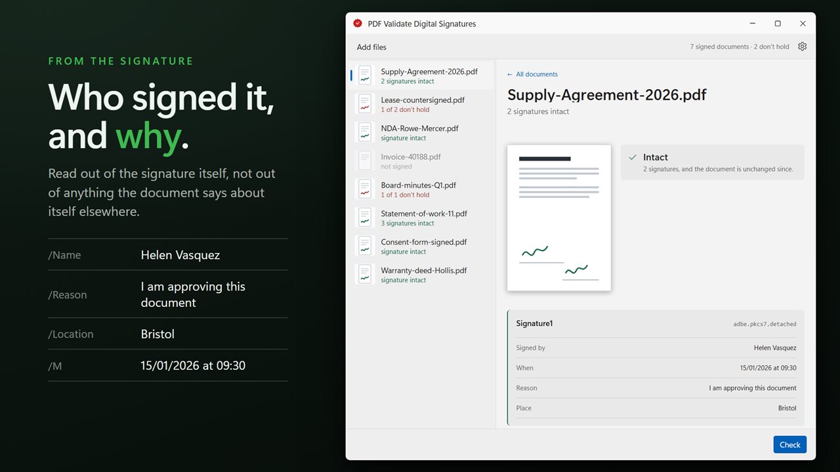
Task: Click the Invoice-40188.pdf unsigned document icon
Action: 365,161
